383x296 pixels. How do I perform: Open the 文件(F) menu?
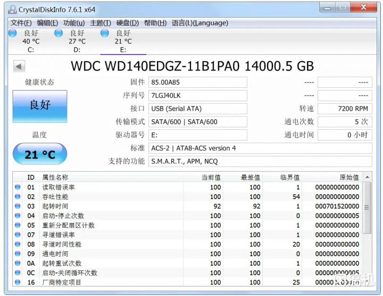click(x=21, y=23)
